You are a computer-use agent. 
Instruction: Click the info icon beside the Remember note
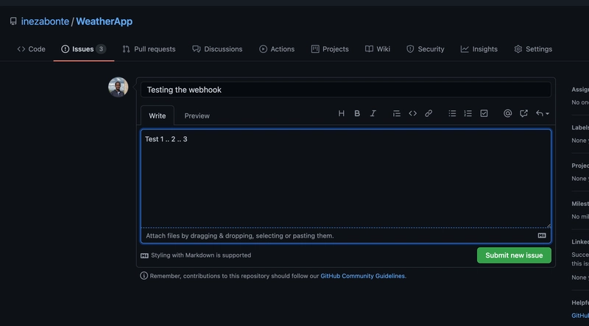coord(144,276)
